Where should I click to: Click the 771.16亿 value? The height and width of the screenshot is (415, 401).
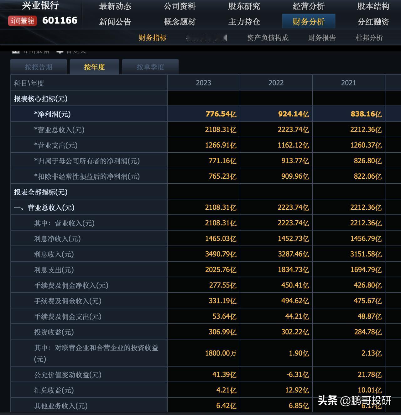[x=223, y=161]
